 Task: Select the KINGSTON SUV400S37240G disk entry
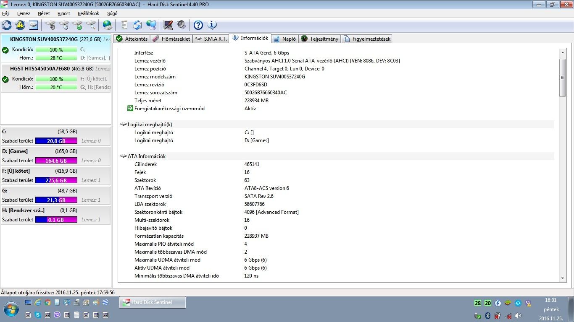coord(56,49)
